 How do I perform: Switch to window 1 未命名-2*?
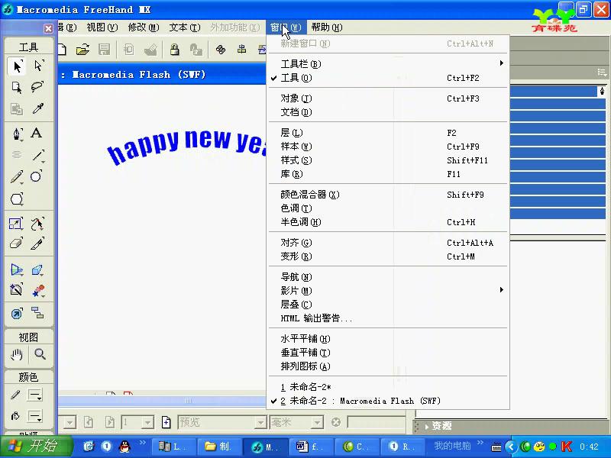[x=388, y=387]
